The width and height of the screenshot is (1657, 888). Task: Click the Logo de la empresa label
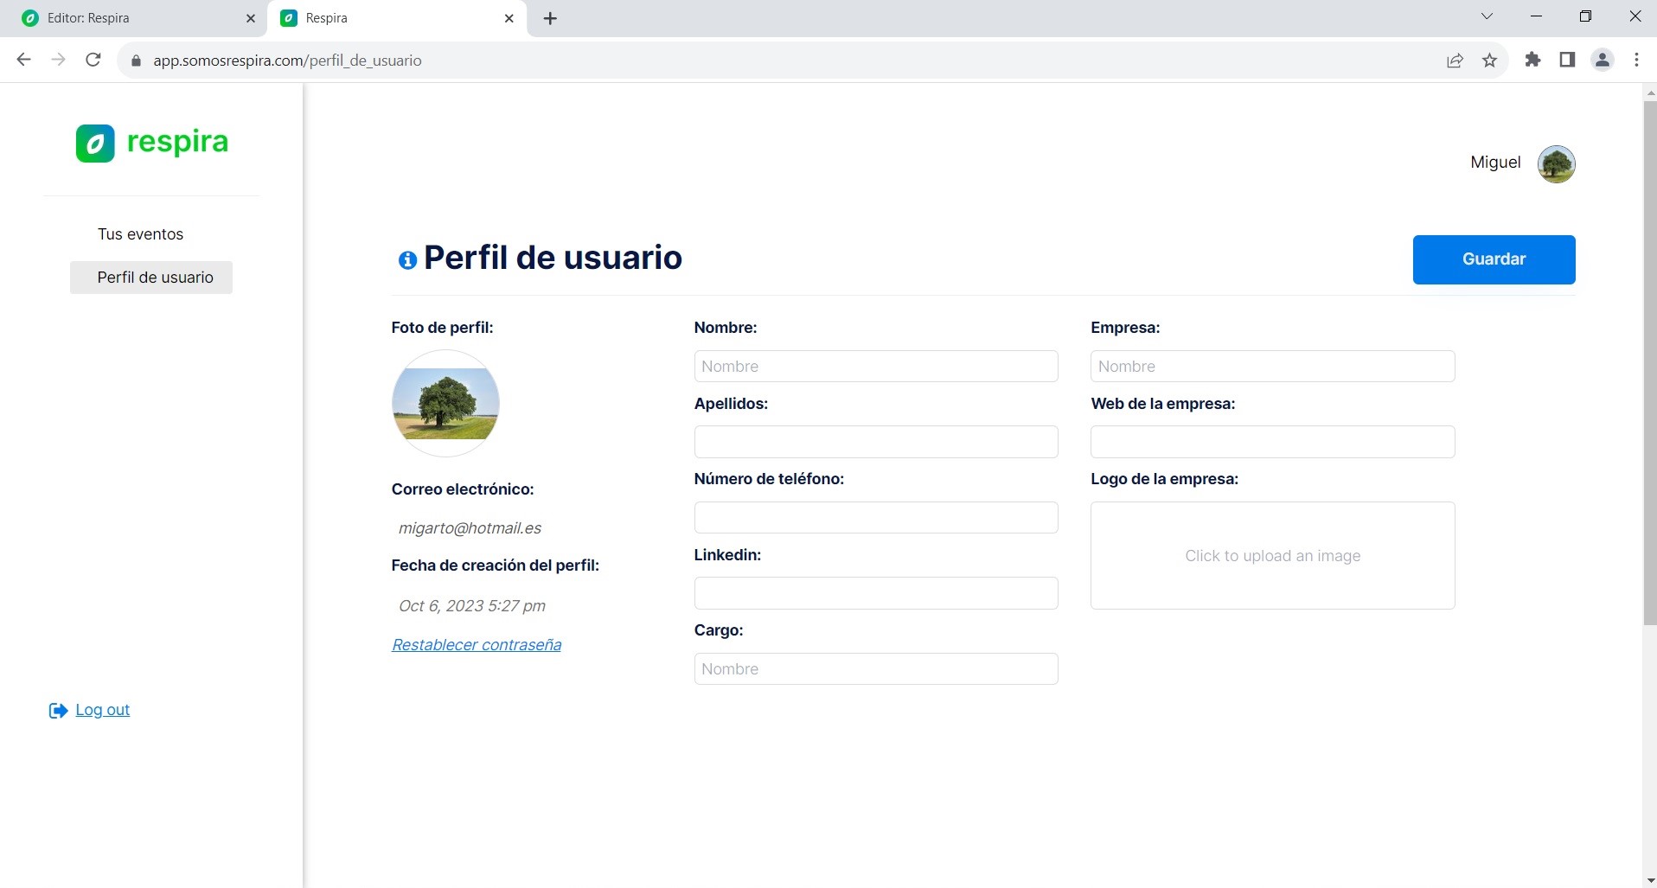1164,479
